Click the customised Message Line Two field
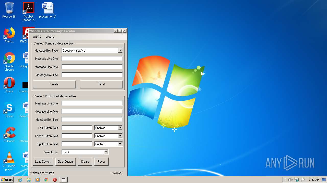Image resolution: width=327 pixels, height=183 pixels. [x=92, y=112]
